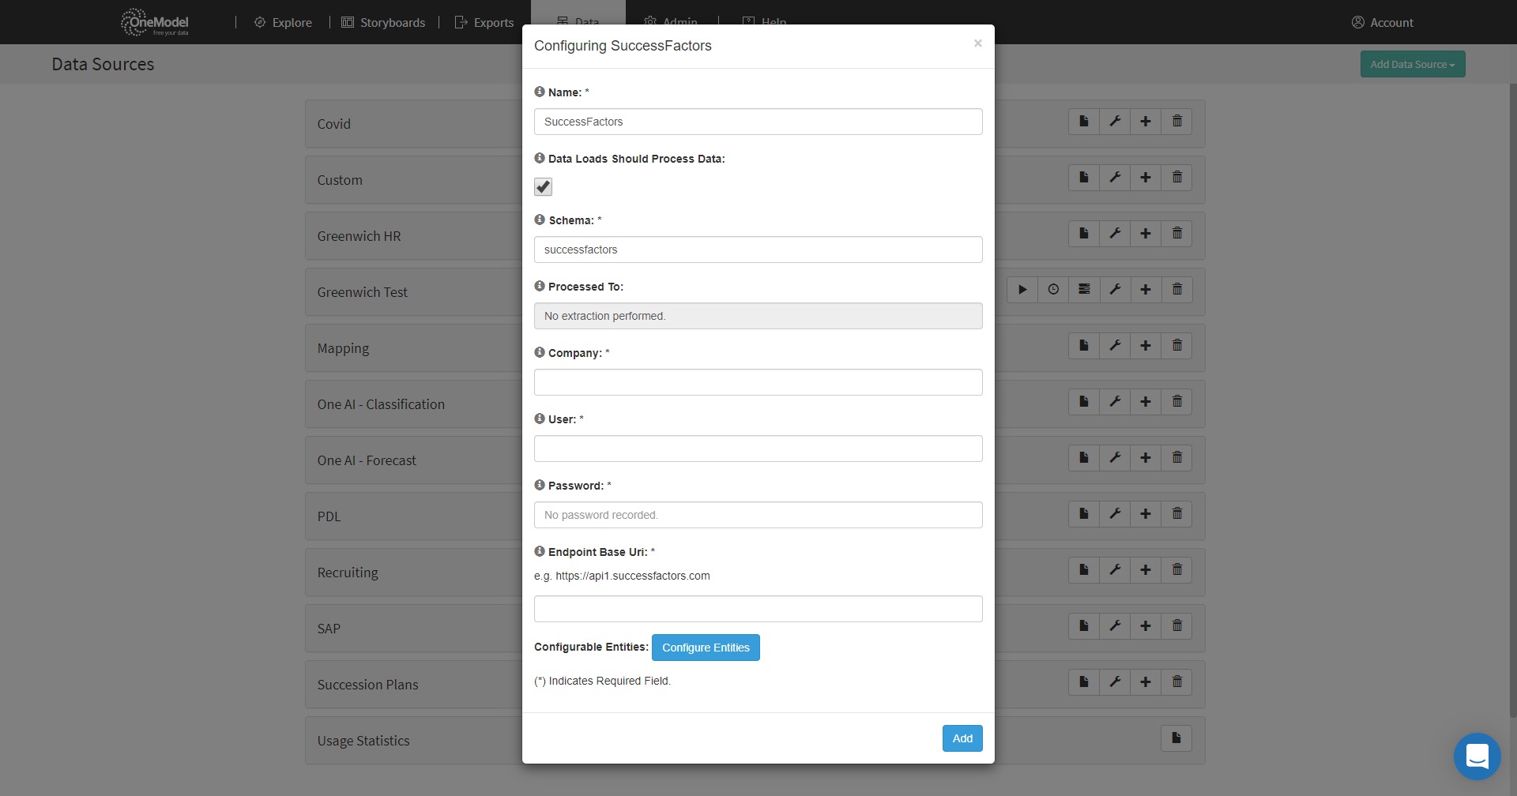Screen dimensions: 1517x796
Task: Click the file icon in Usage Statistics row
Action: point(1176,738)
